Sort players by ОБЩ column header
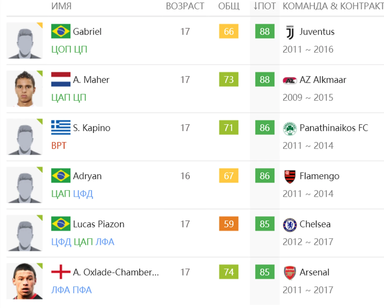Screen dimensions: 384x308 point(229,6)
